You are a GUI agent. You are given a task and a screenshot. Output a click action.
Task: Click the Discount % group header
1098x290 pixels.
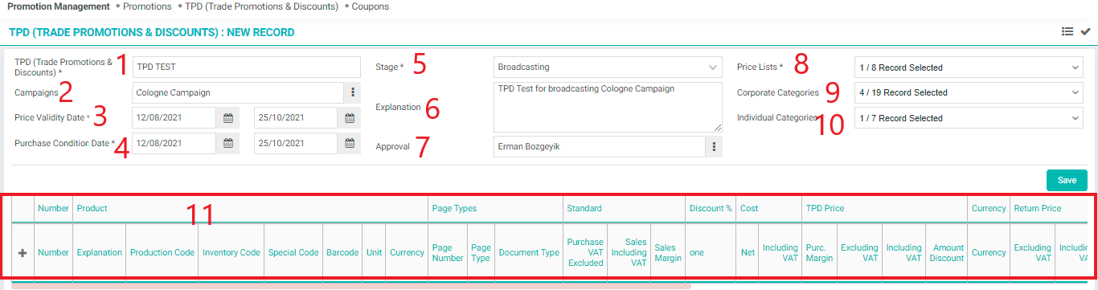[711, 208]
